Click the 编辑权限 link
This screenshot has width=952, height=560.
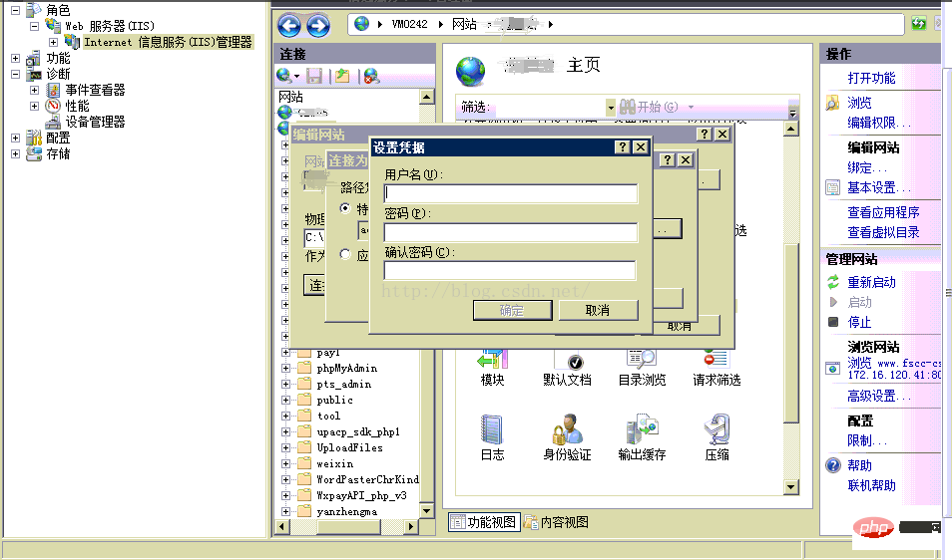tap(878, 123)
